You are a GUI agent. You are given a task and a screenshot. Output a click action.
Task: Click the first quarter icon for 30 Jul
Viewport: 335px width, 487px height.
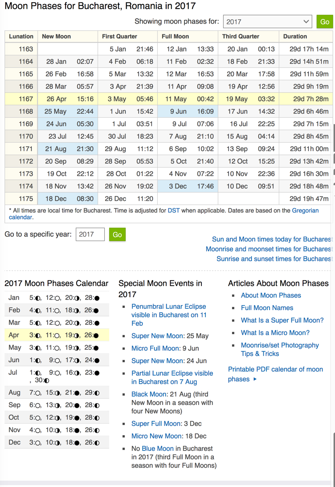(x=47, y=381)
